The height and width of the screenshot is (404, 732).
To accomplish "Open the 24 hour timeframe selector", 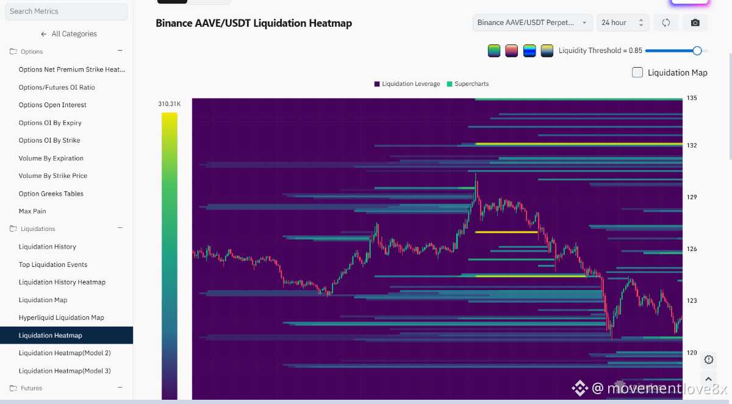I will click(x=623, y=23).
